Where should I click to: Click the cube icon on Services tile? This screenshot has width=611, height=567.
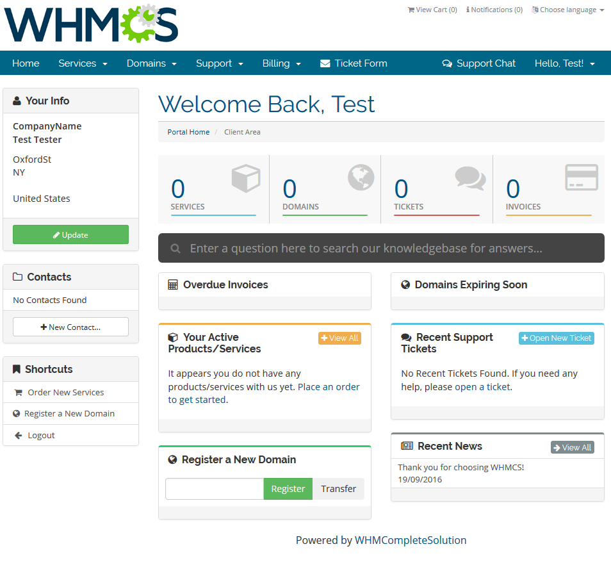[x=246, y=178]
